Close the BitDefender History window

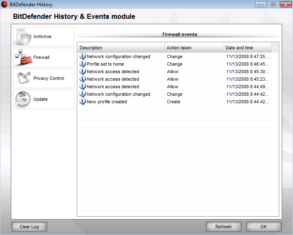(286, 5)
